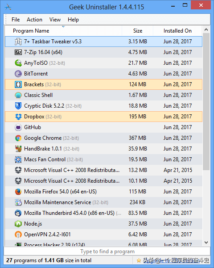214x268 pixels.
Task: Sort list by Installed On column
Action: [x=177, y=31]
